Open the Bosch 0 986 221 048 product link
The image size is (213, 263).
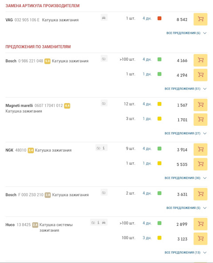point(31,61)
